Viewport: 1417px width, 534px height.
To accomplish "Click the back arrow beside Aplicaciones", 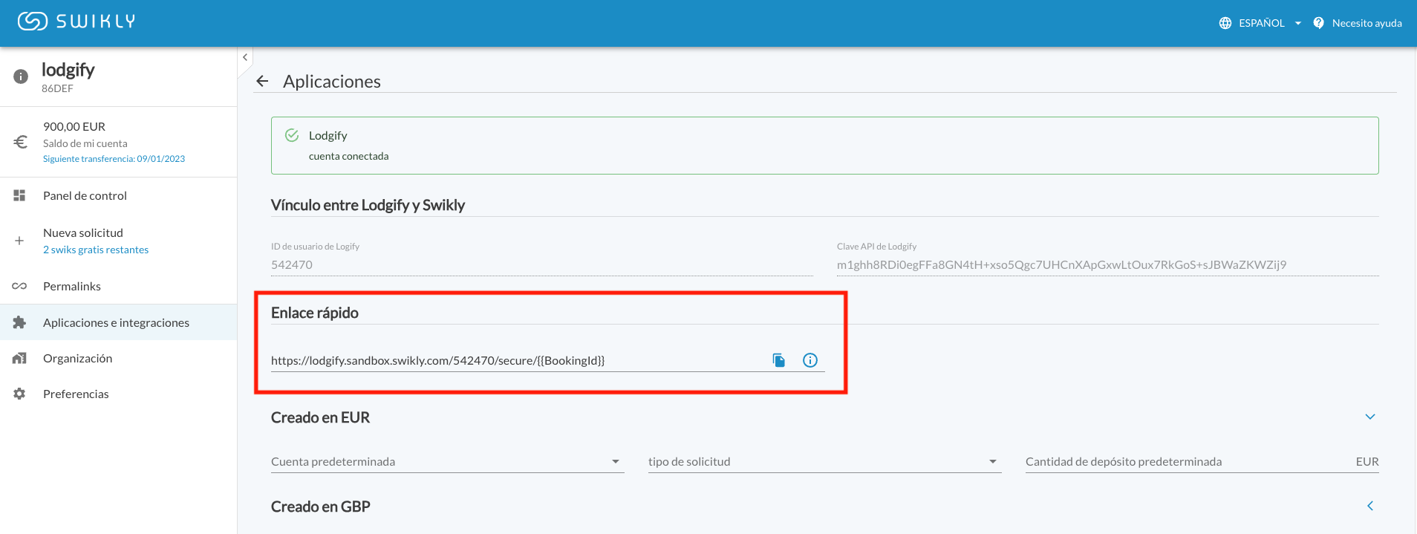I will [x=262, y=81].
